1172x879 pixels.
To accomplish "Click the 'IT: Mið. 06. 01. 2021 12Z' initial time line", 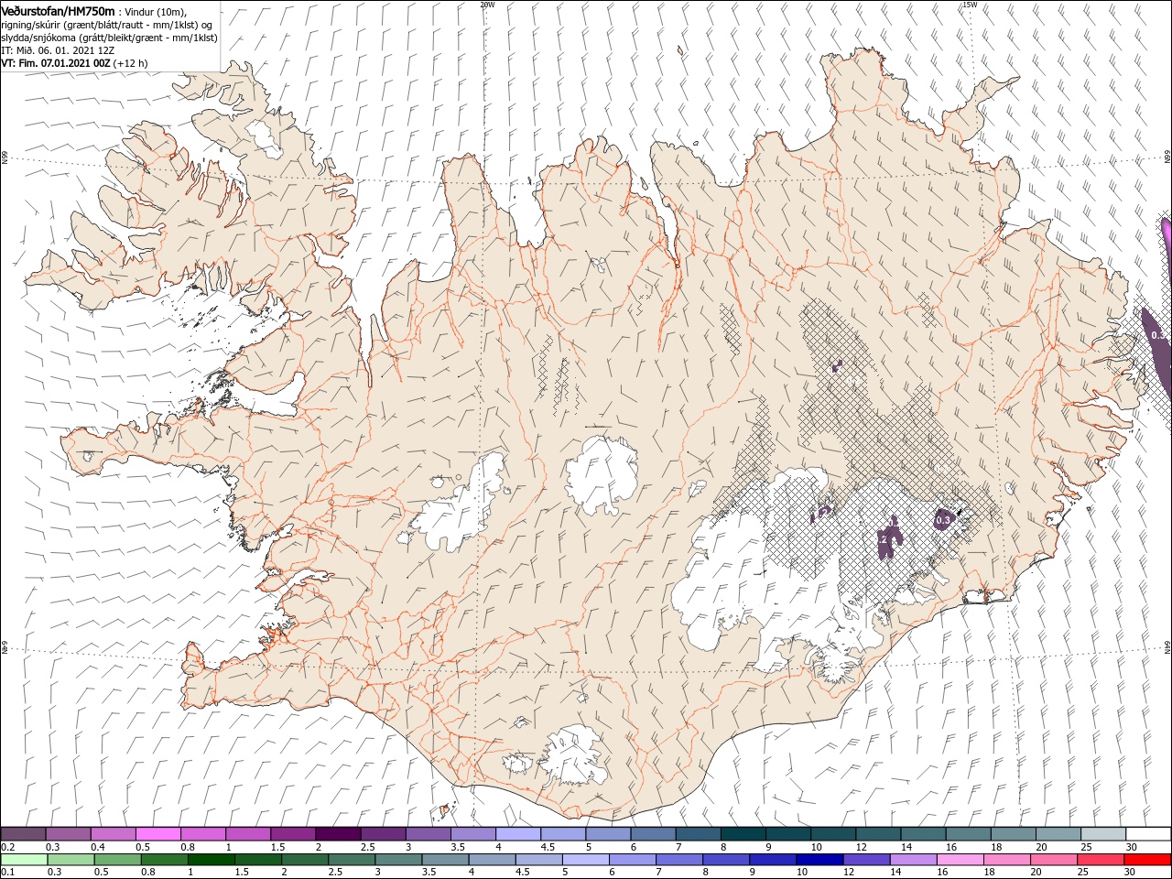I will pos(58,50).
